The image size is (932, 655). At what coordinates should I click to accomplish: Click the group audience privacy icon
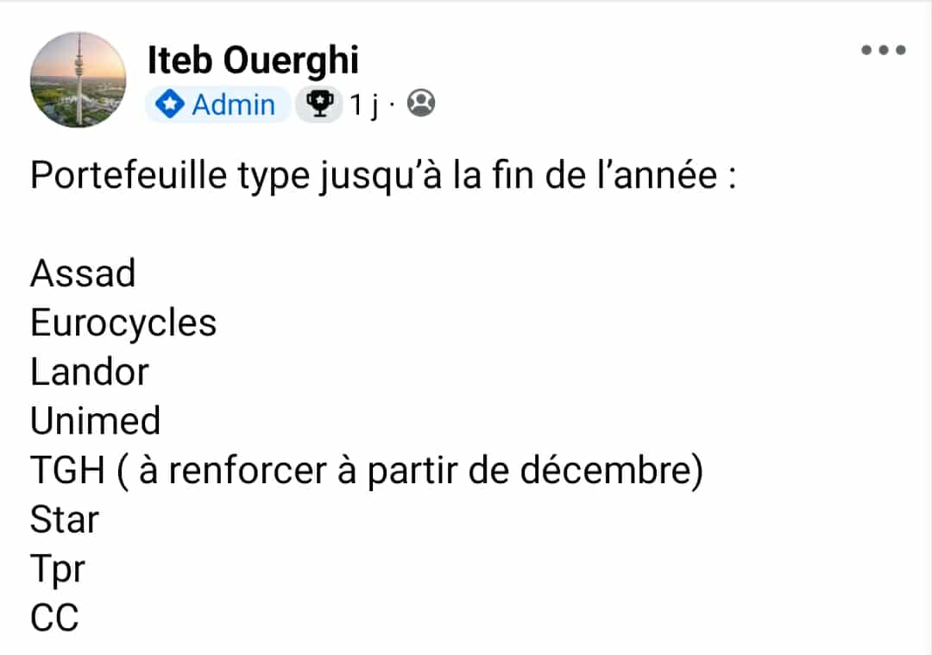(421, 103)
